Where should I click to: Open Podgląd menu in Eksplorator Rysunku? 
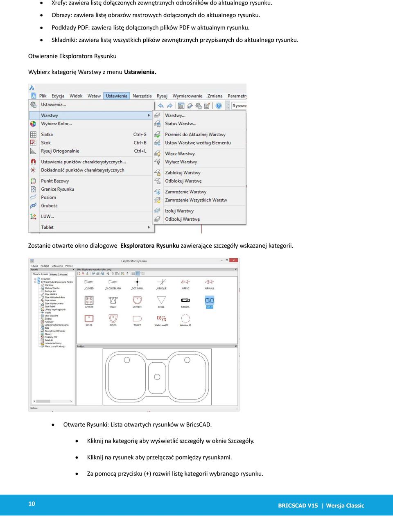click(45, 266)
